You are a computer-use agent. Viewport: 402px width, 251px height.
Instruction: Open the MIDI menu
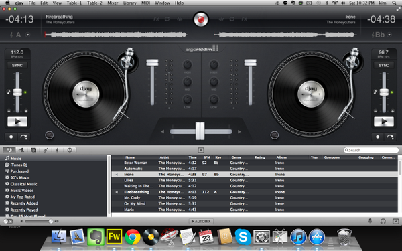[x=145, y=3]
